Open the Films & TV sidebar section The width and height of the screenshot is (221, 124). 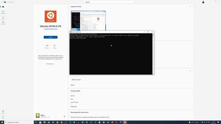coord(3,23)
